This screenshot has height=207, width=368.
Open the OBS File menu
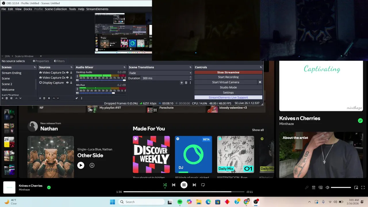click(4, 9)
